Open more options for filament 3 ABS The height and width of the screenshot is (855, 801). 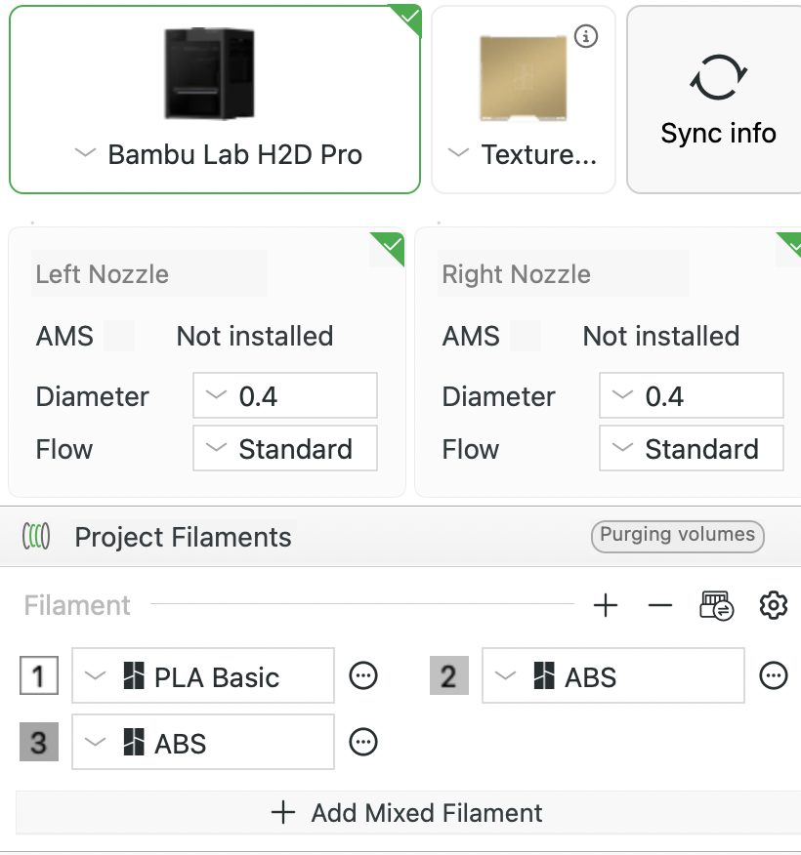(x=363, y=742)
